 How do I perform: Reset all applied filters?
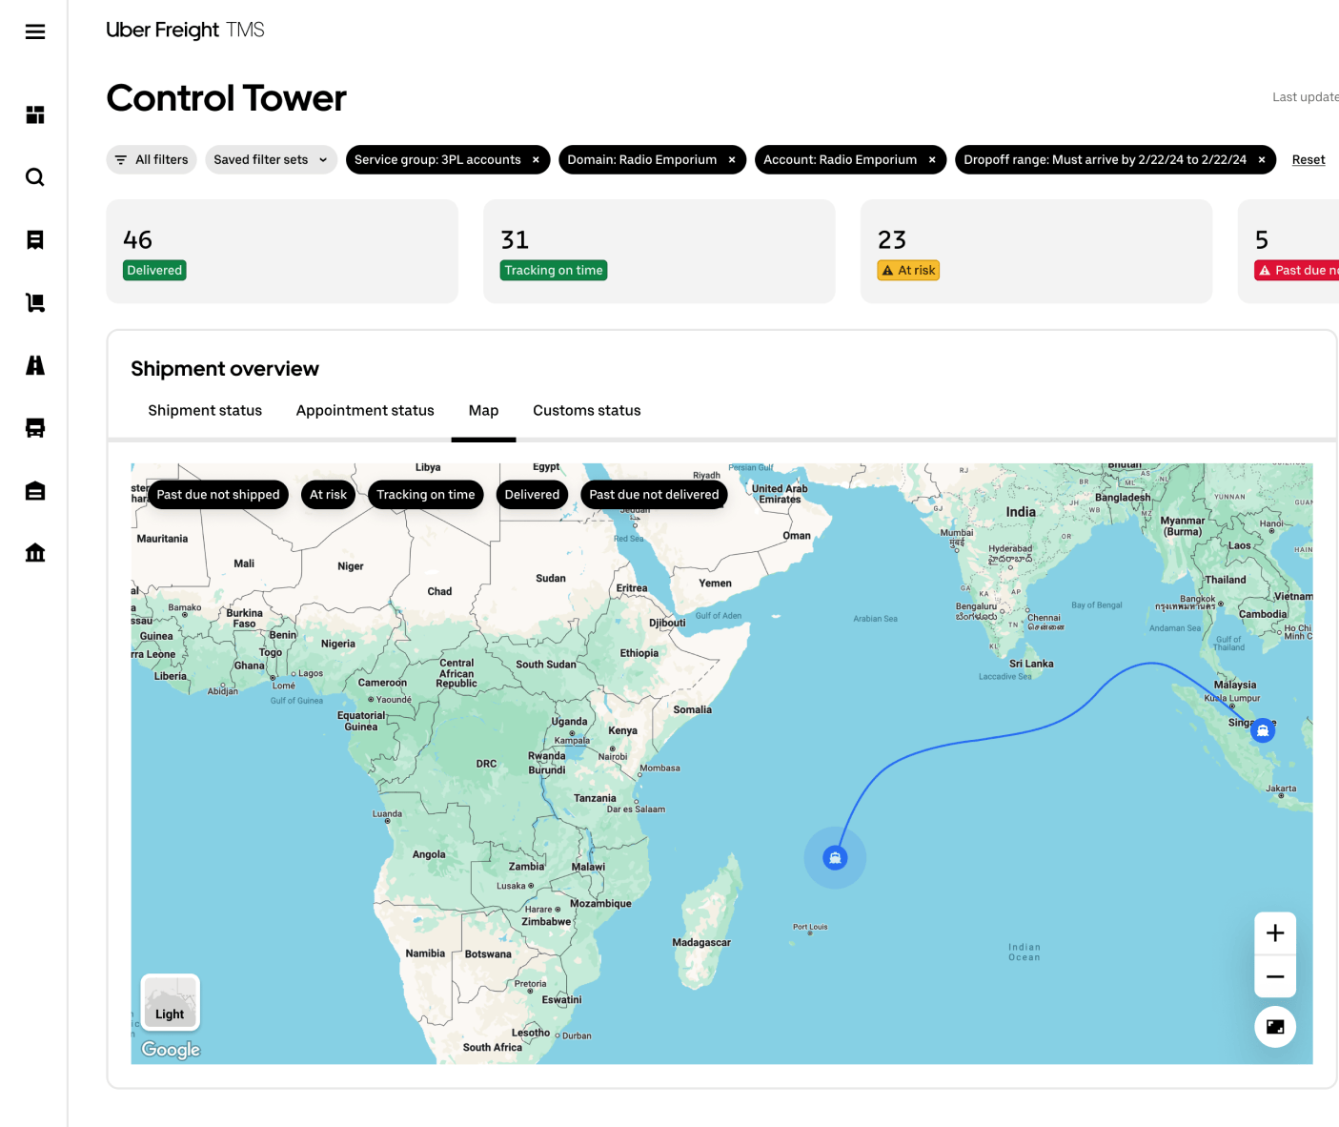(1309, 160)
